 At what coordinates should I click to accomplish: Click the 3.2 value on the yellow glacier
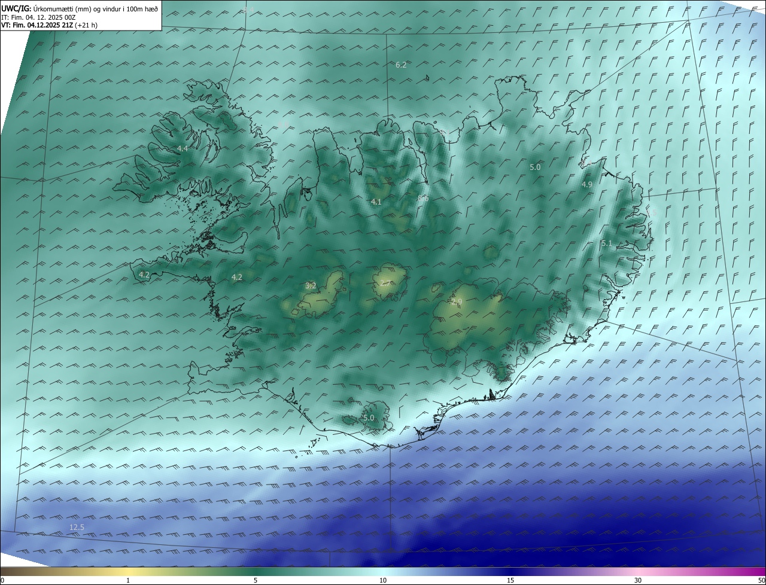310,286
